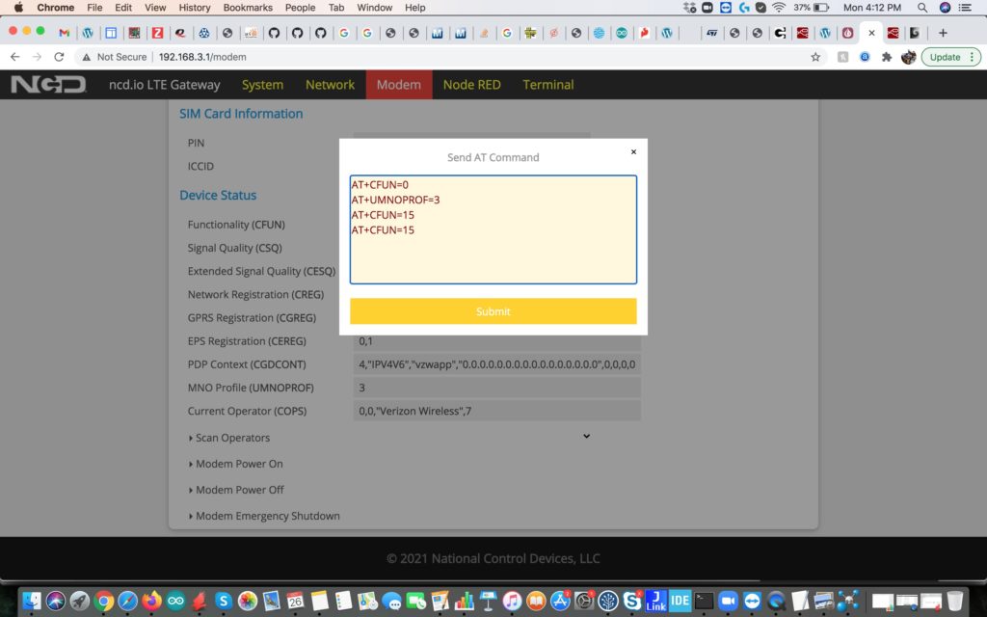This screenshot has height=617, width=987.
Task: Open the Bookmarks menu
Action: coord(247,8)
